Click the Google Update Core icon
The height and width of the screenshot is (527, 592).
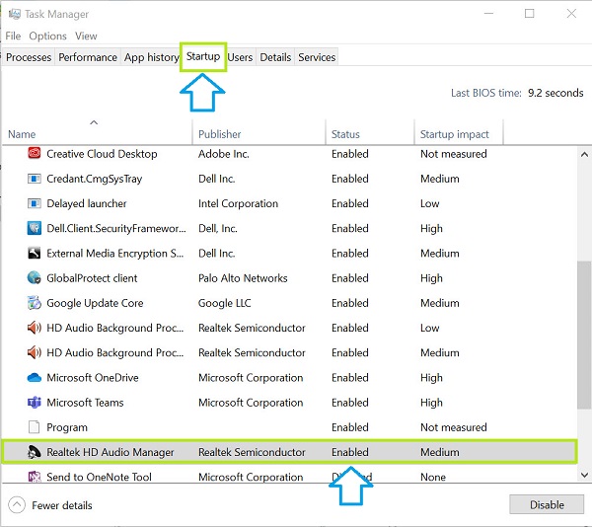pos(35,303)
